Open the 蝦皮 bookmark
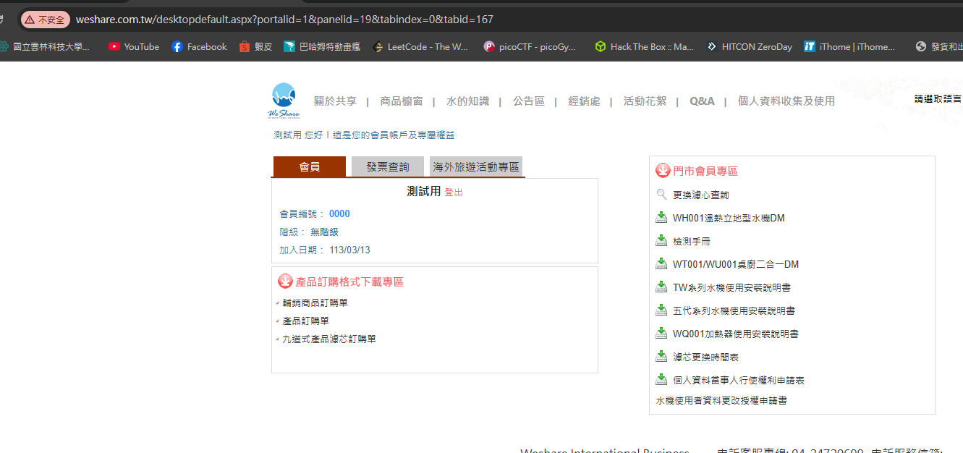The image size is (963, 453). coord(255,46)
